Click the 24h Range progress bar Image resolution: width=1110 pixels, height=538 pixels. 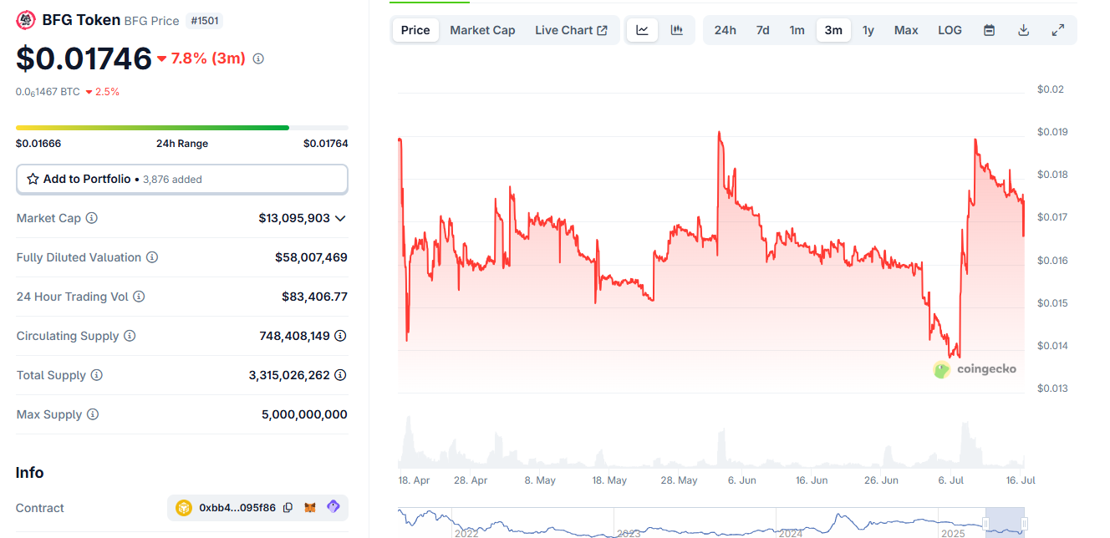182,128
